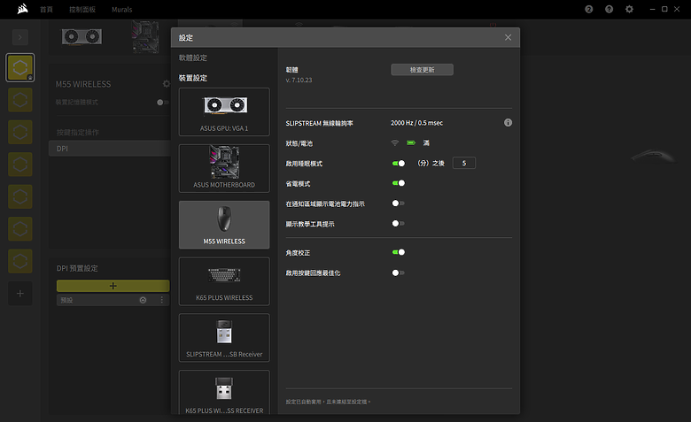Click the 韌體 label

pyautogui.click(x=291, y=70)
